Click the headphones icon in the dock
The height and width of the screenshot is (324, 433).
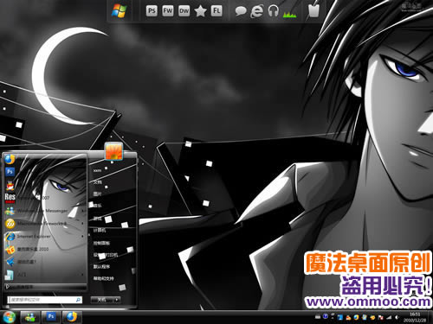[273, 11]
